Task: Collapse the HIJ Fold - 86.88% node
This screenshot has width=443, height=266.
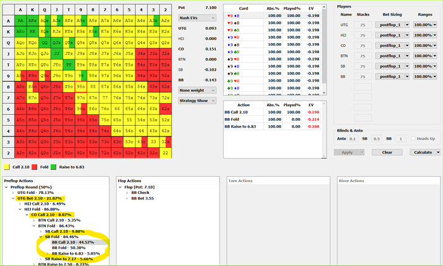Action: [20, 209]
